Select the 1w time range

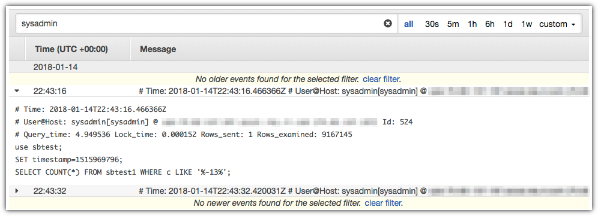tap(527, 24)
